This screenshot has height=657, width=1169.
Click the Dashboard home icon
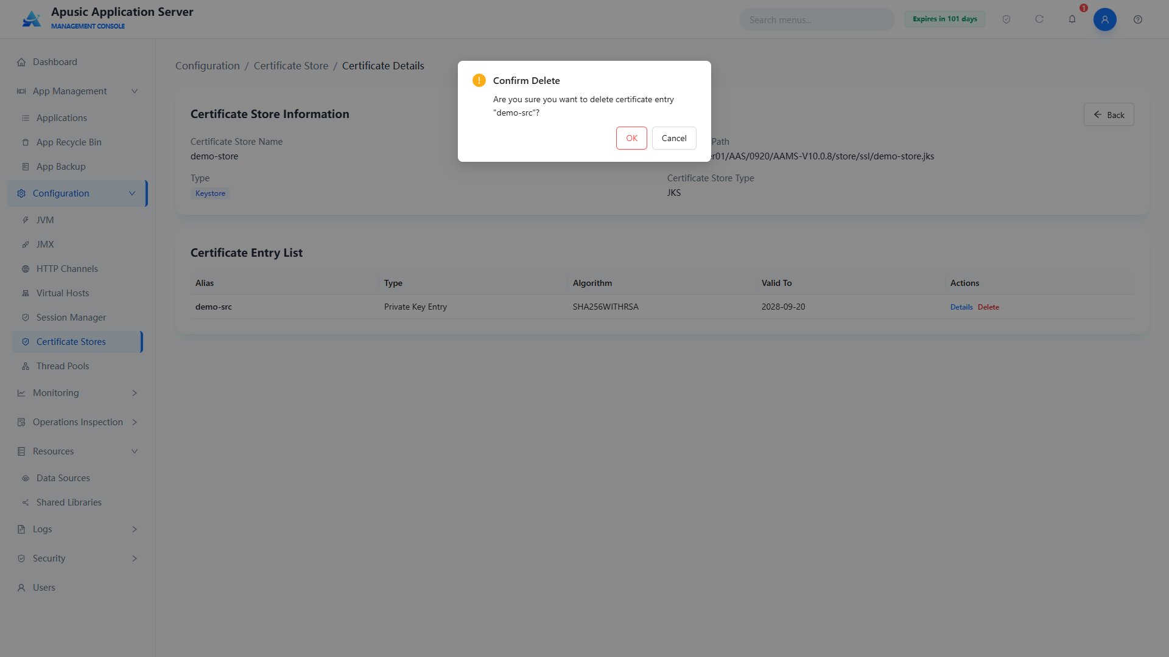point(21,62)
